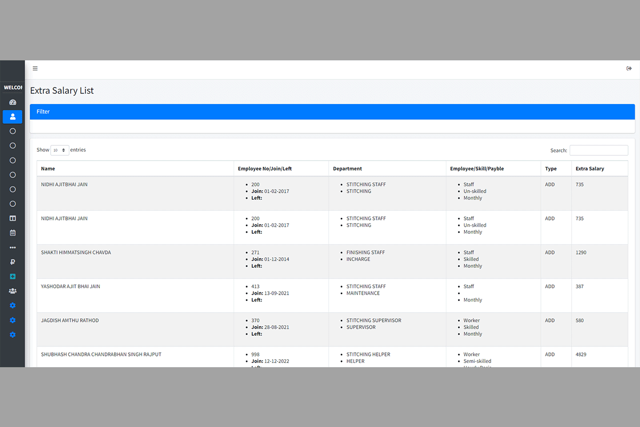This screenshot has height=427, width=640.
Task: Click employee number 370
Action: tap(255, 321)
